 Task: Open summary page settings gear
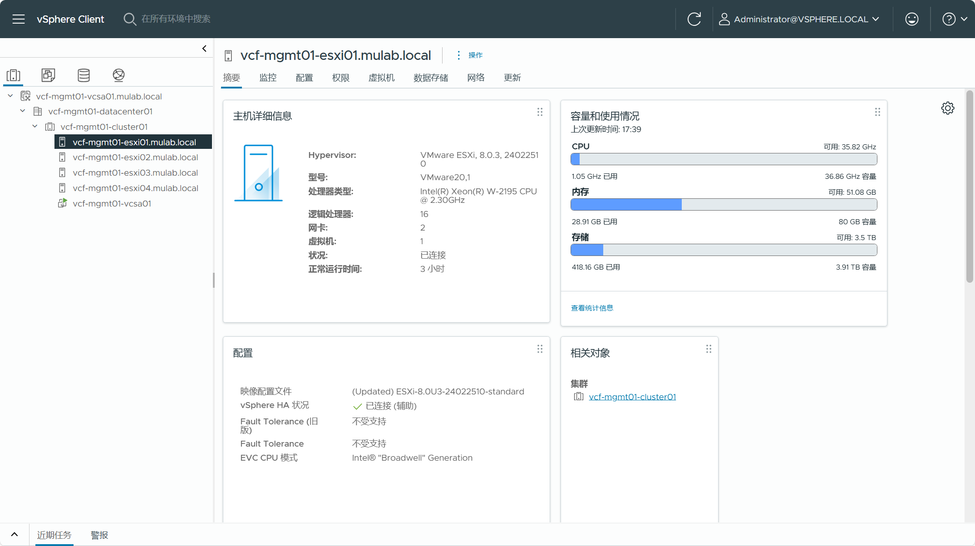(x=948, y=108)
